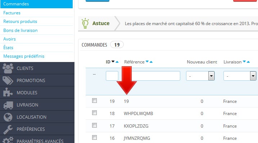Open Avoirs submenu item
Screen dimensions: 258x143
(x=10, y=39)
